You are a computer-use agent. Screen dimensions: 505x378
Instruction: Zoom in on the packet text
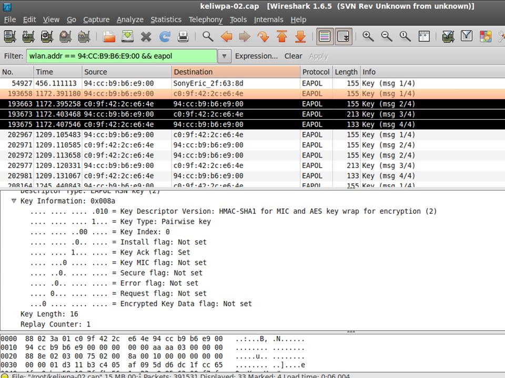(368, 36)
